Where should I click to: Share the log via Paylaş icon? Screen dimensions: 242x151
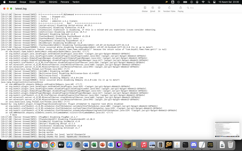click(180, 8)
